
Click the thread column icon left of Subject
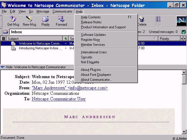(4, 38)
